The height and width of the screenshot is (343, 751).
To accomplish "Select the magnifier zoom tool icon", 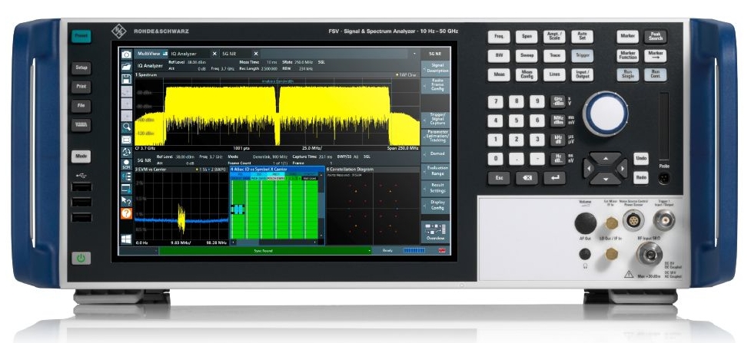I will click(x=127, y=126).
